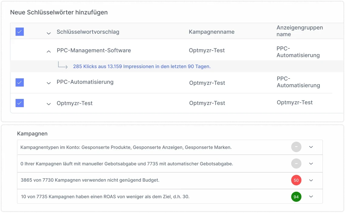The image size is (345, 213).
Task: Uncheck the PPC-Automatisierung keyword checkbox
Action: click(20, 82)
